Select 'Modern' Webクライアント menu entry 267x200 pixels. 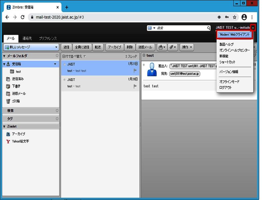235,35
